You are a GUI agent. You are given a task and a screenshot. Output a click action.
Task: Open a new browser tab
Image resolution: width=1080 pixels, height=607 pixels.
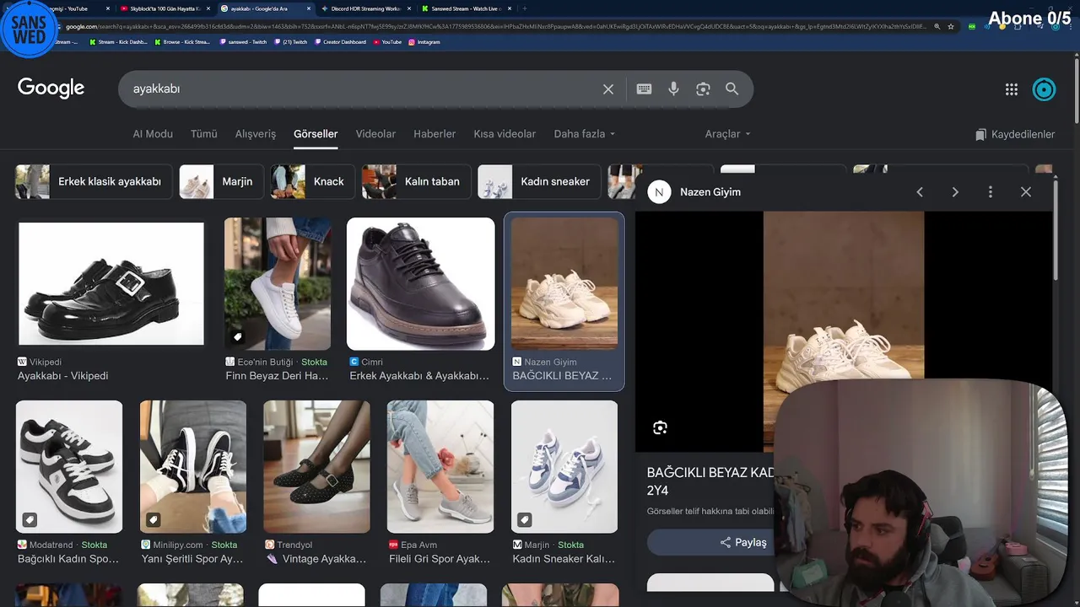tap(525, 8)
